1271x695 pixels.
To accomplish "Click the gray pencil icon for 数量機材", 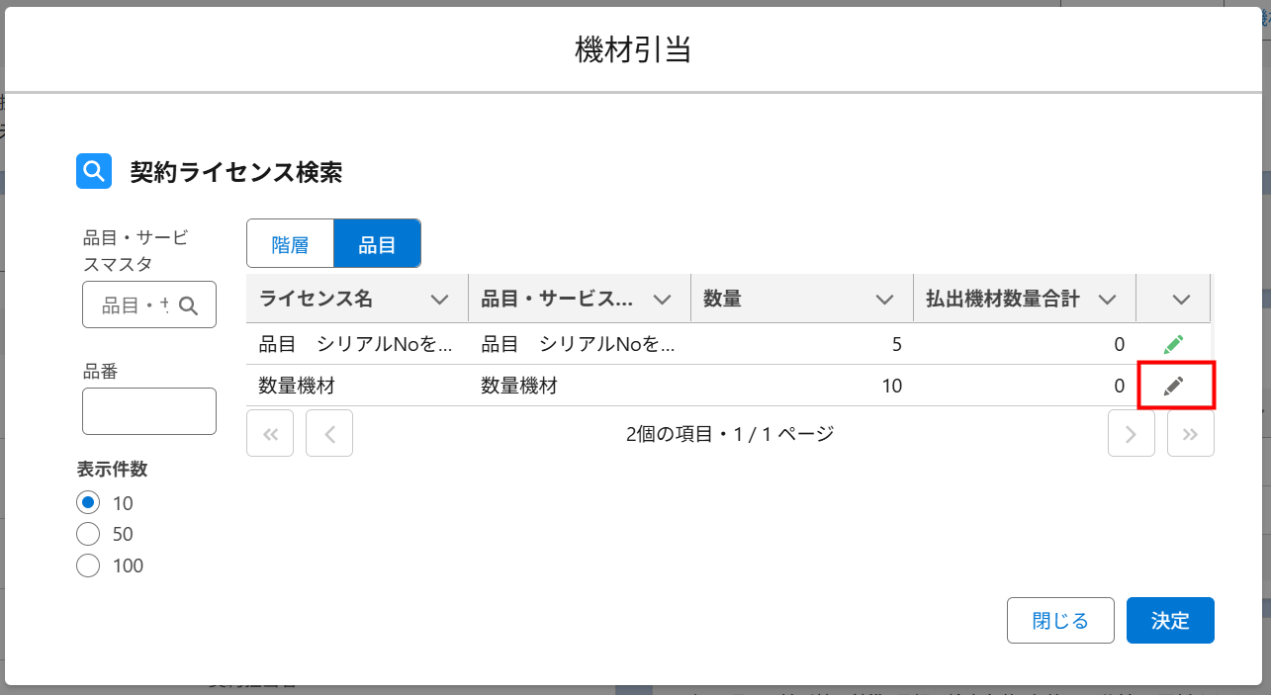I will (1173, 387).
